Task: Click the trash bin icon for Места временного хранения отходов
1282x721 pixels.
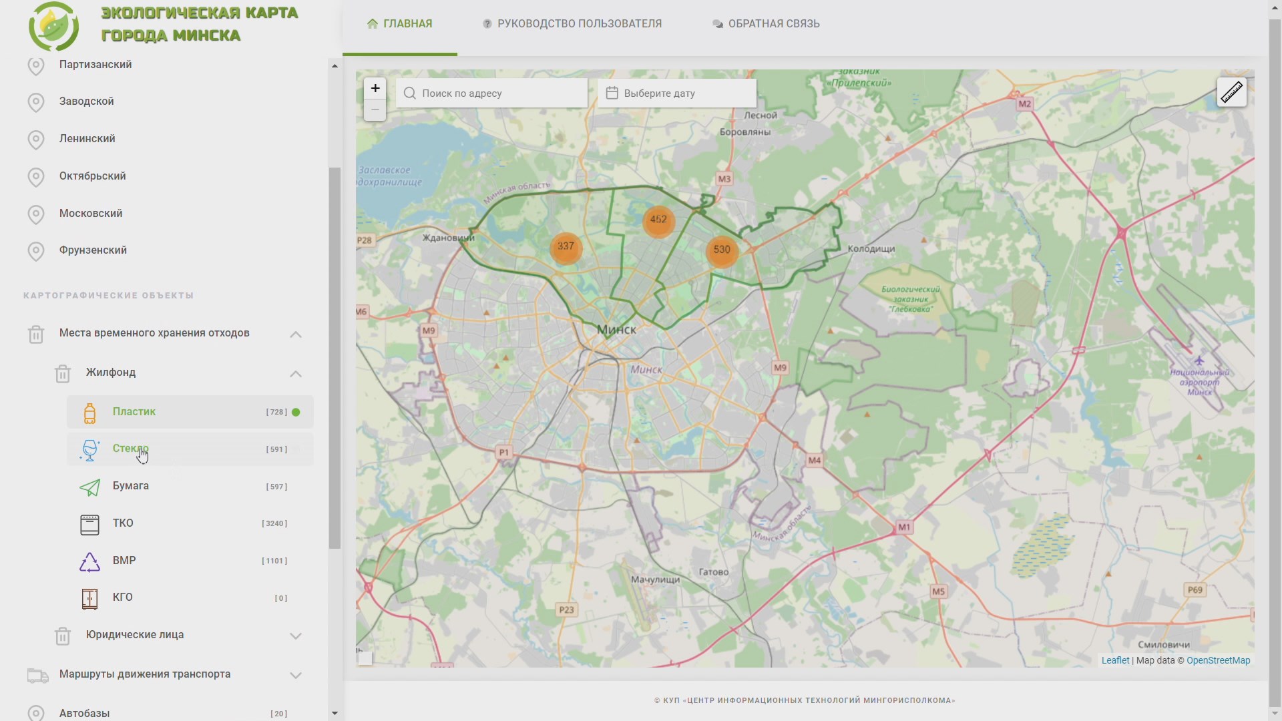Action: tap(36, 334)
